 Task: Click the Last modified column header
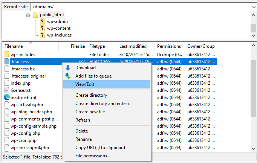point(133,46)
